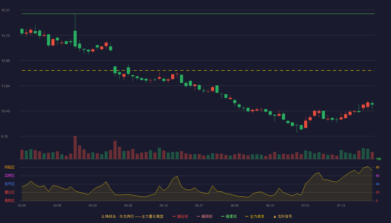Click the 15.37 price axis label
391x223 pixels.
click(5, 10)
